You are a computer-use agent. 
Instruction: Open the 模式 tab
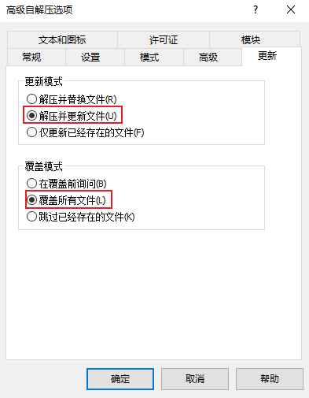click(149, 57)
